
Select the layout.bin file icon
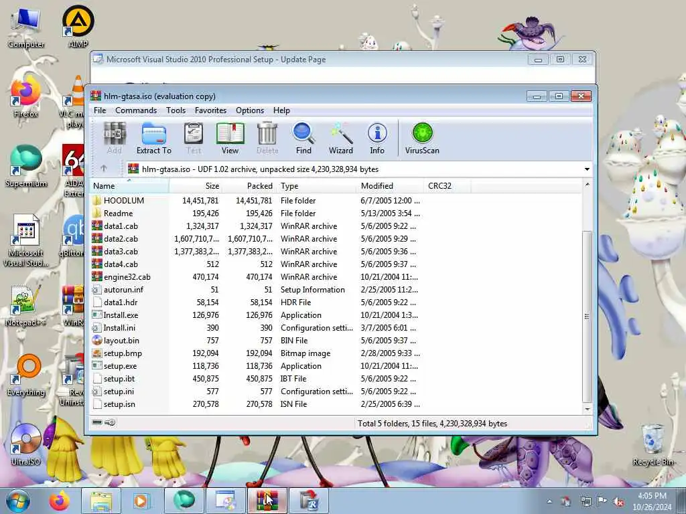(96, 341)
